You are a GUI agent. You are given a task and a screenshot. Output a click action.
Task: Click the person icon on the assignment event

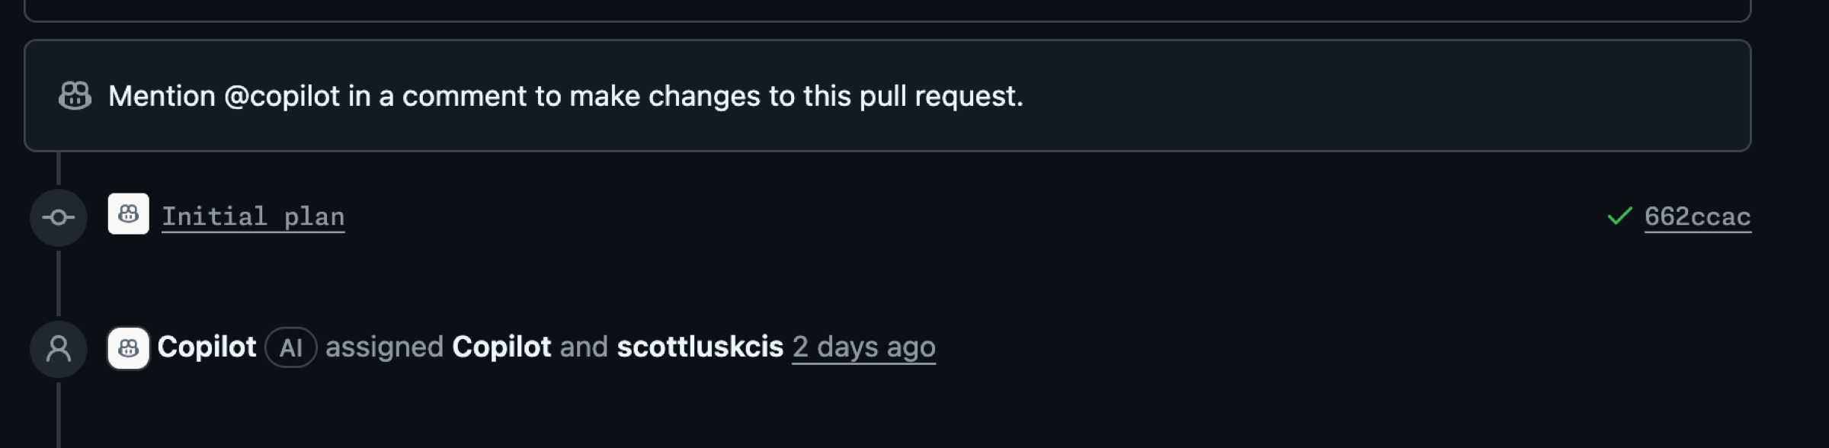(59, 349)
